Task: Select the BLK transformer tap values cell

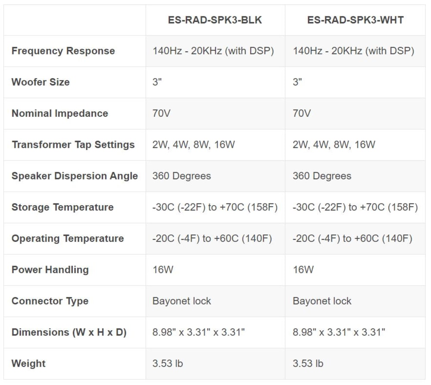Action: 215,145
